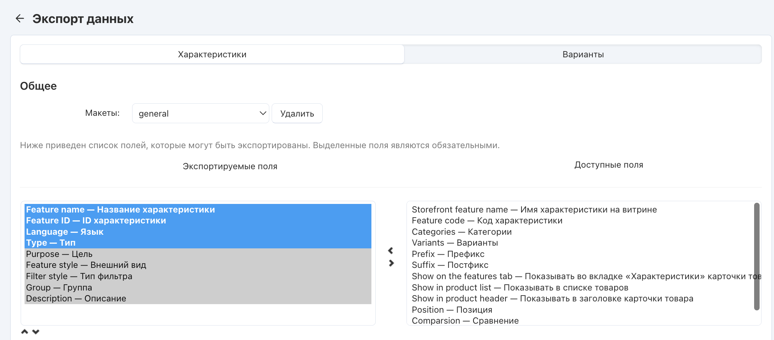Move the selected exported field down
This screenshot has width=774, height=340.
[36, 332]
